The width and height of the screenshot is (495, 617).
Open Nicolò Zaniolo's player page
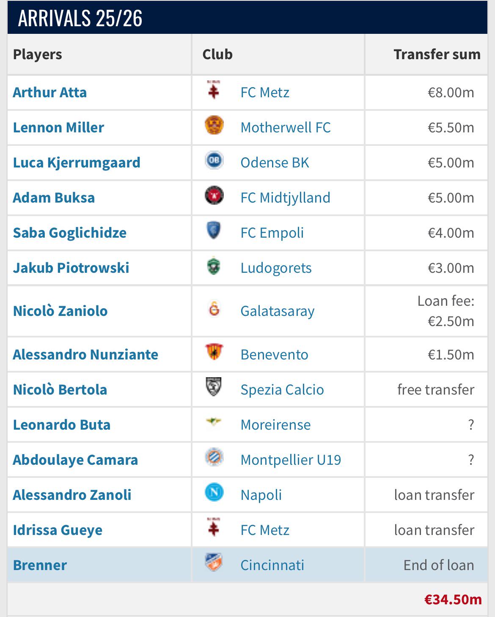[60, 311]
